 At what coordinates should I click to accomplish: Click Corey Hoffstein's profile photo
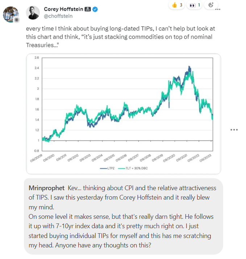33,13
